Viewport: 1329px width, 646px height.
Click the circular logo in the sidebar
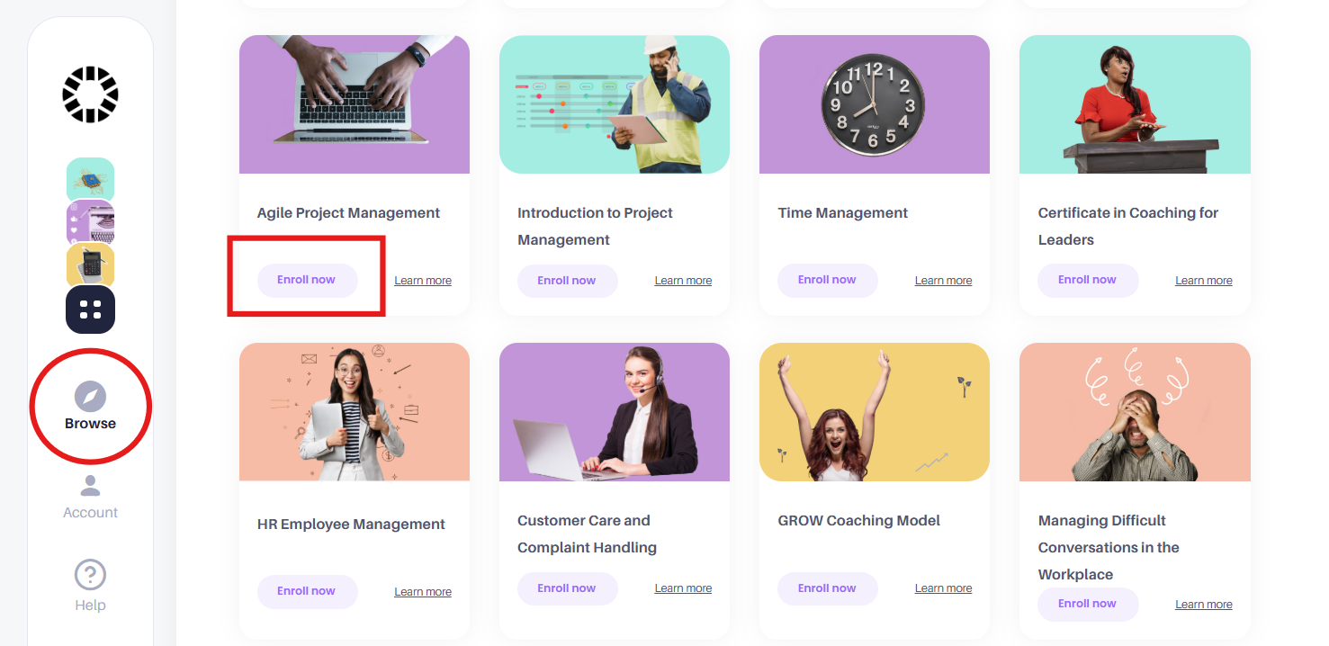coord(90,94)
